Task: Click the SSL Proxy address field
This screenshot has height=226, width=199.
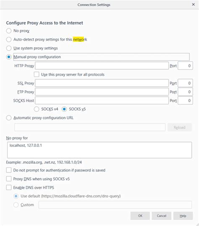Action: click(102, 83)
